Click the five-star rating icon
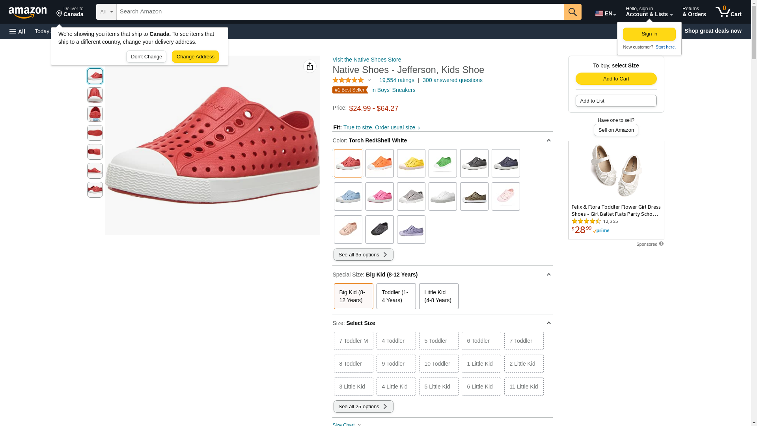 click(x=348, y=80)
